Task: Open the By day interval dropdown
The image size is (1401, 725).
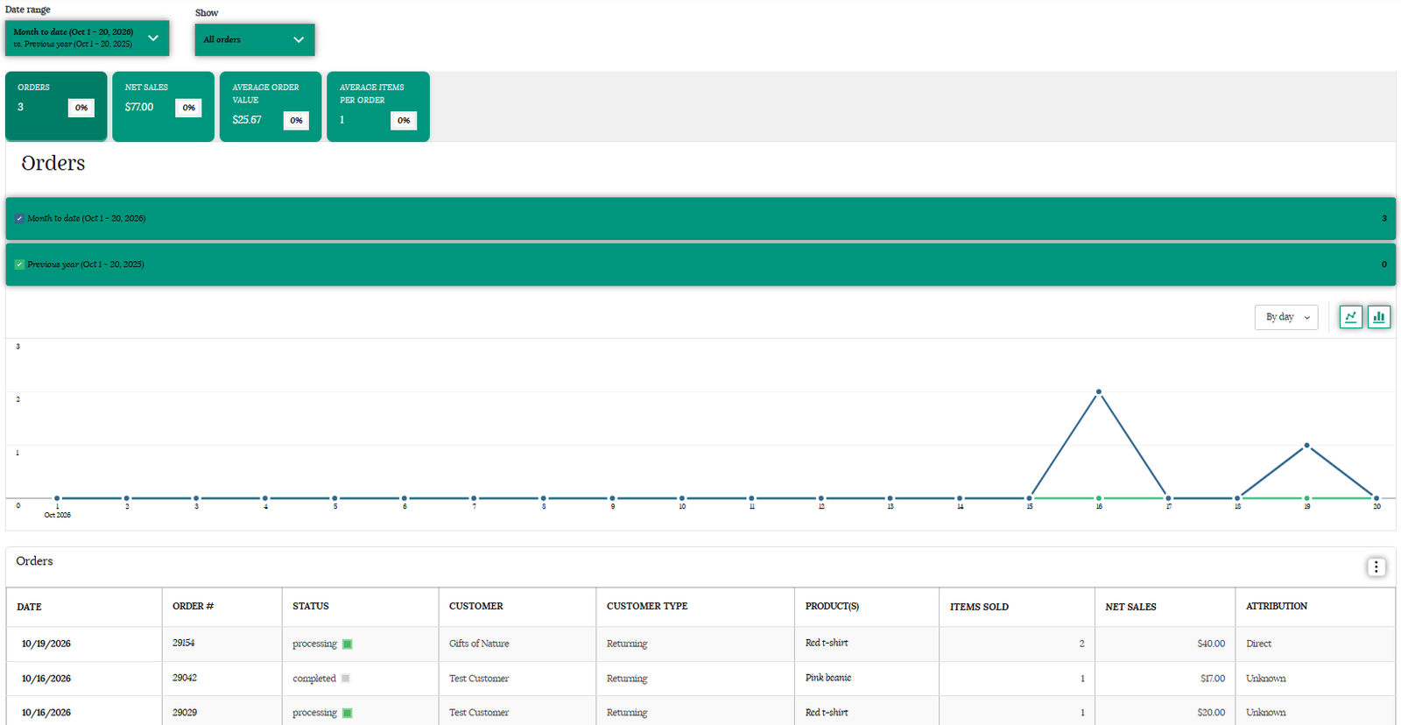Action: click(x=1286, y=317)
